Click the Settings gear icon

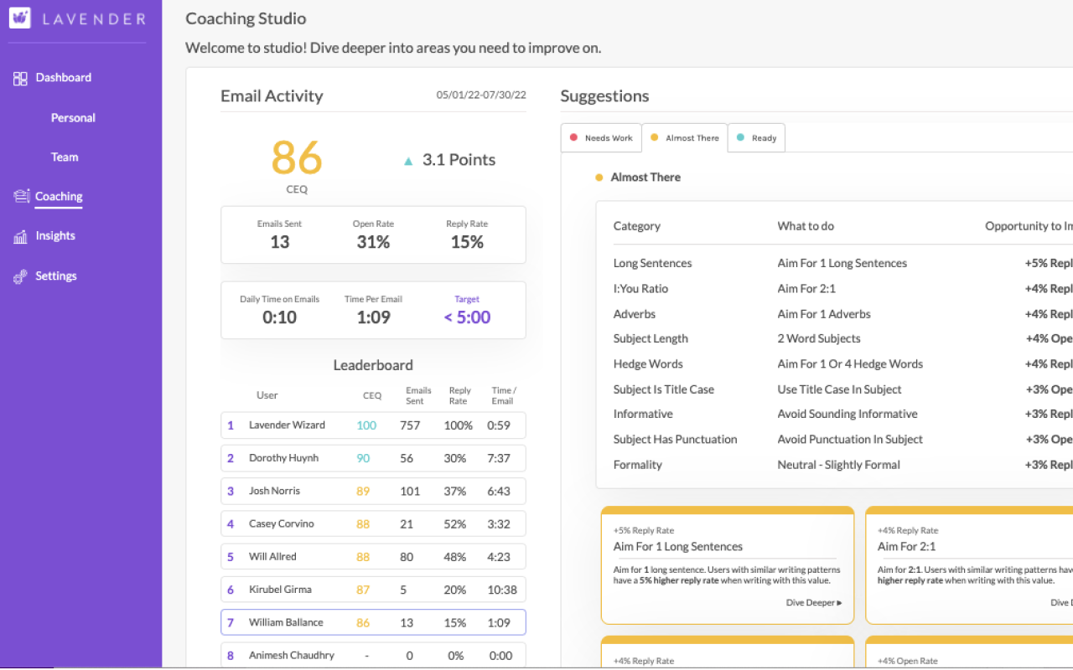[21, 276]
